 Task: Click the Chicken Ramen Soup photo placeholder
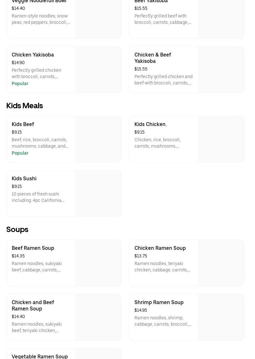(x=221, y=263)
